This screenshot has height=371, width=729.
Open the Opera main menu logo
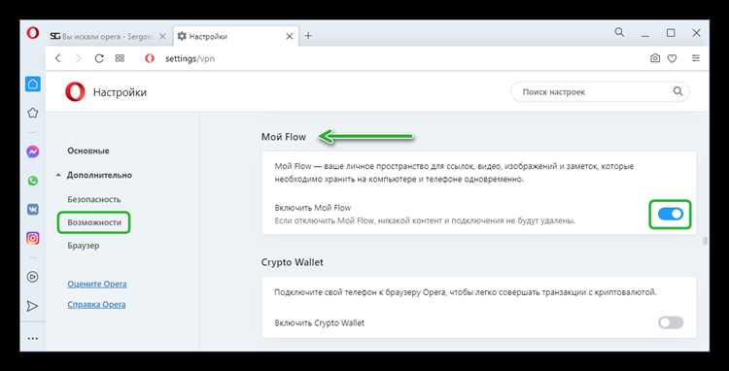(x=32, y=33)
